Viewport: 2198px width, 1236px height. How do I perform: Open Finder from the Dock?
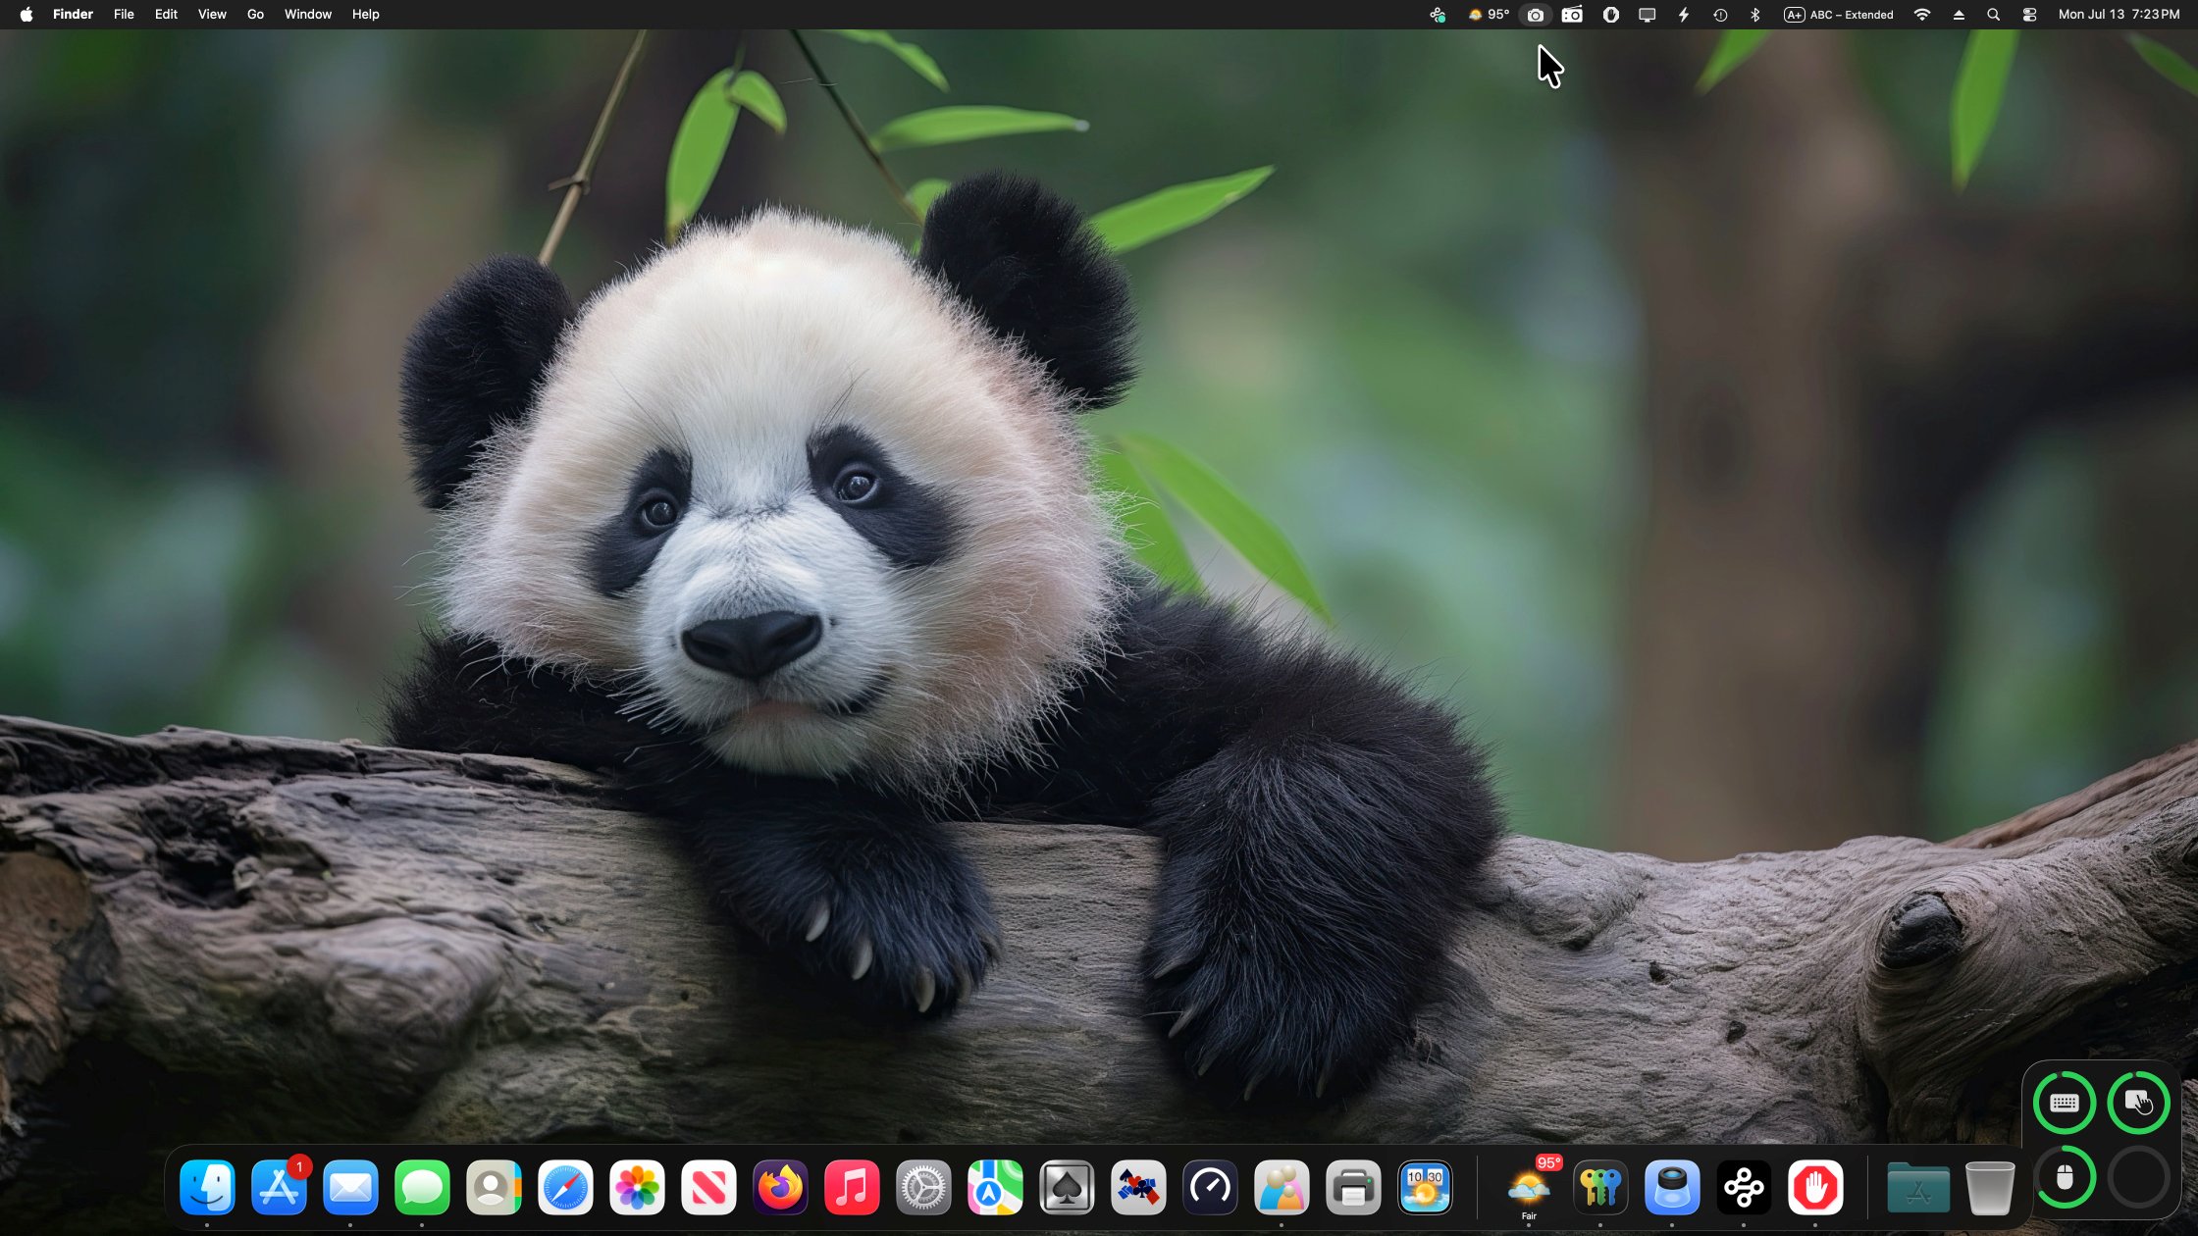(207, 1188)
